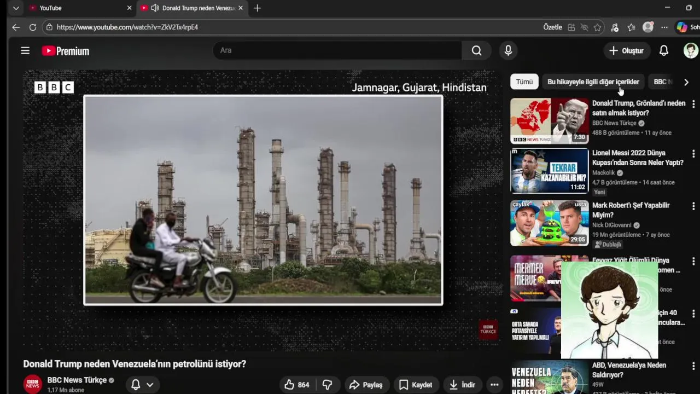Open options for Mark Robert video
700x394 pixels.
tap(693, 206)
